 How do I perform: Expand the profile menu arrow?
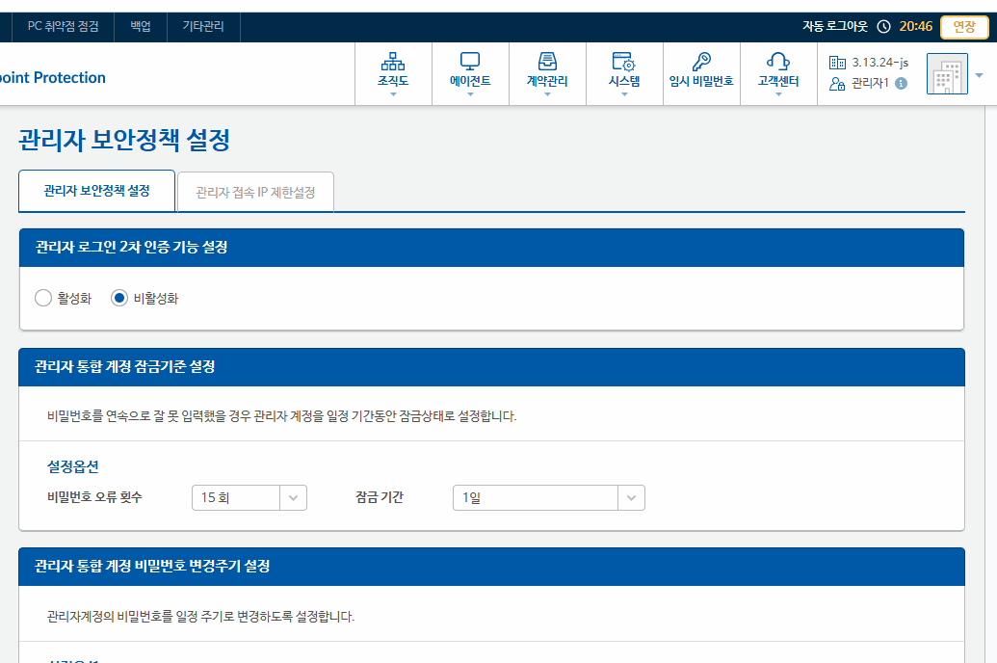[980, 75]
